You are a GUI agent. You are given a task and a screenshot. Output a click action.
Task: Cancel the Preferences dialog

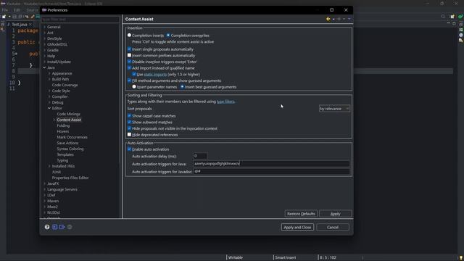333,227
